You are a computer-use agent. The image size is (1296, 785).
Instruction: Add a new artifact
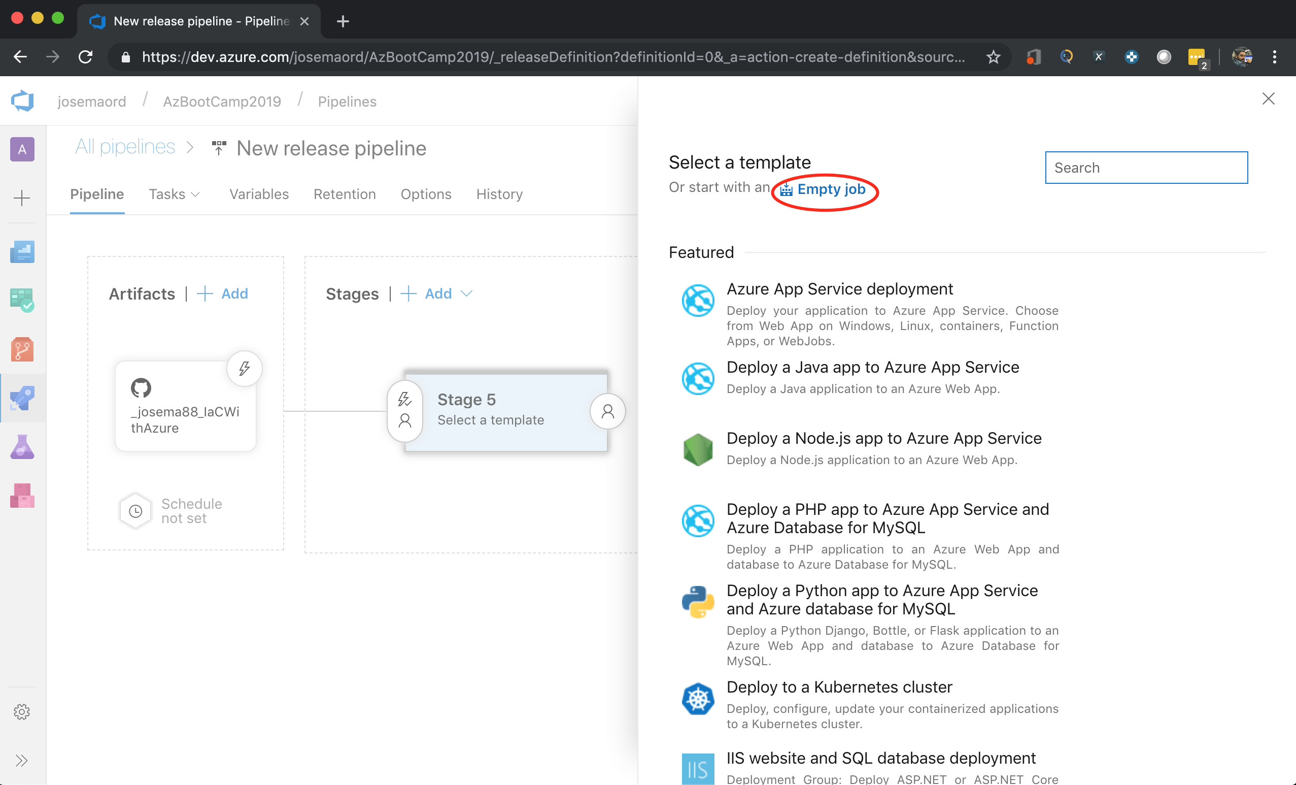(x=223, y=293)
